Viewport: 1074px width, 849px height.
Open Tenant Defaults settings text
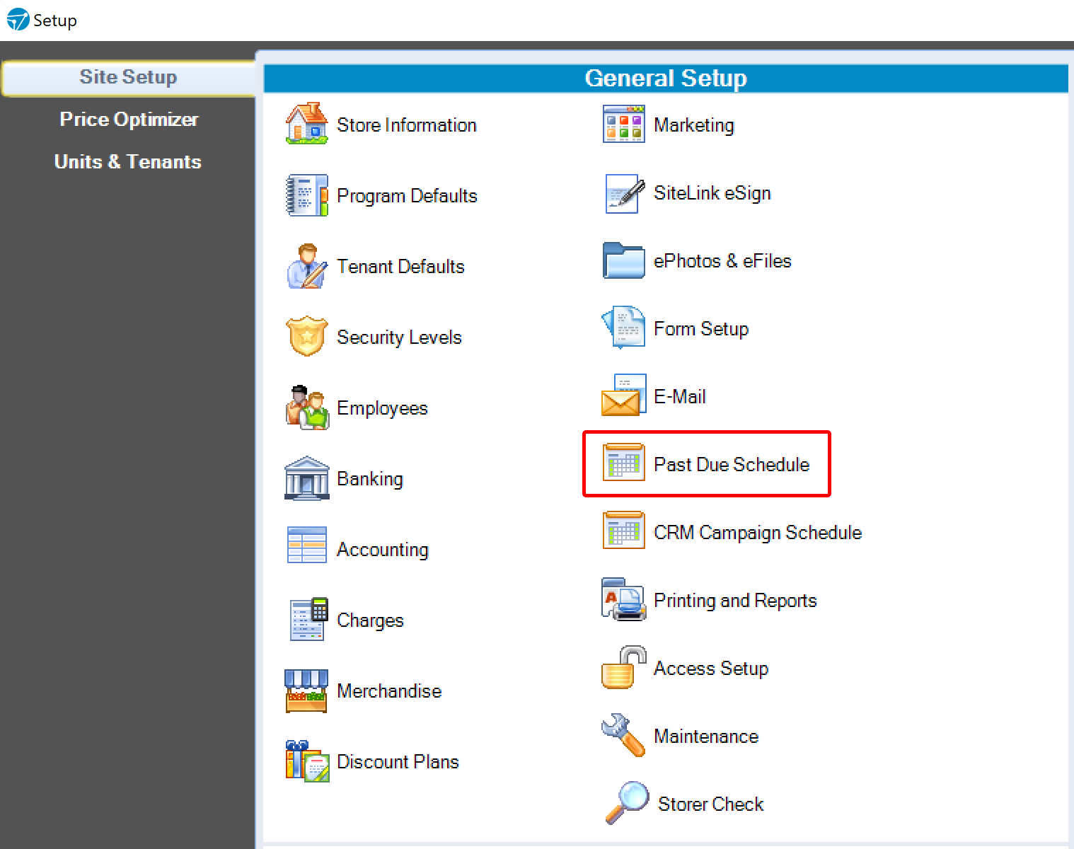coord(400,267)
